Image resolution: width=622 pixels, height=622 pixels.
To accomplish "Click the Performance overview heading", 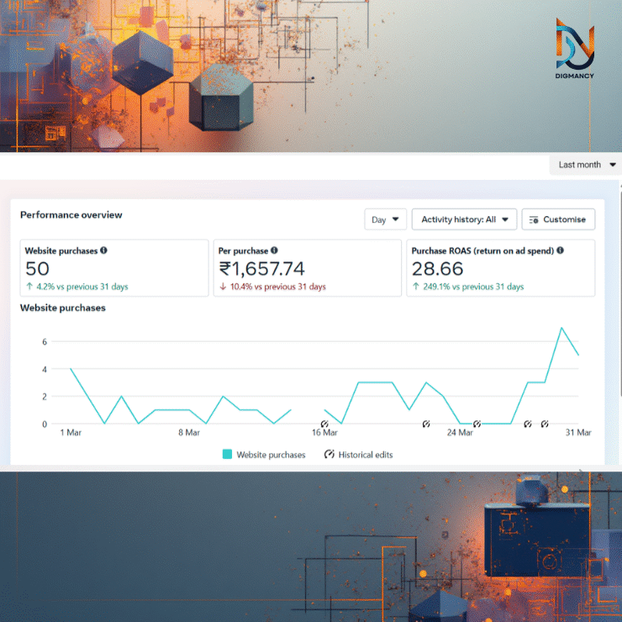I will [71, 215].
